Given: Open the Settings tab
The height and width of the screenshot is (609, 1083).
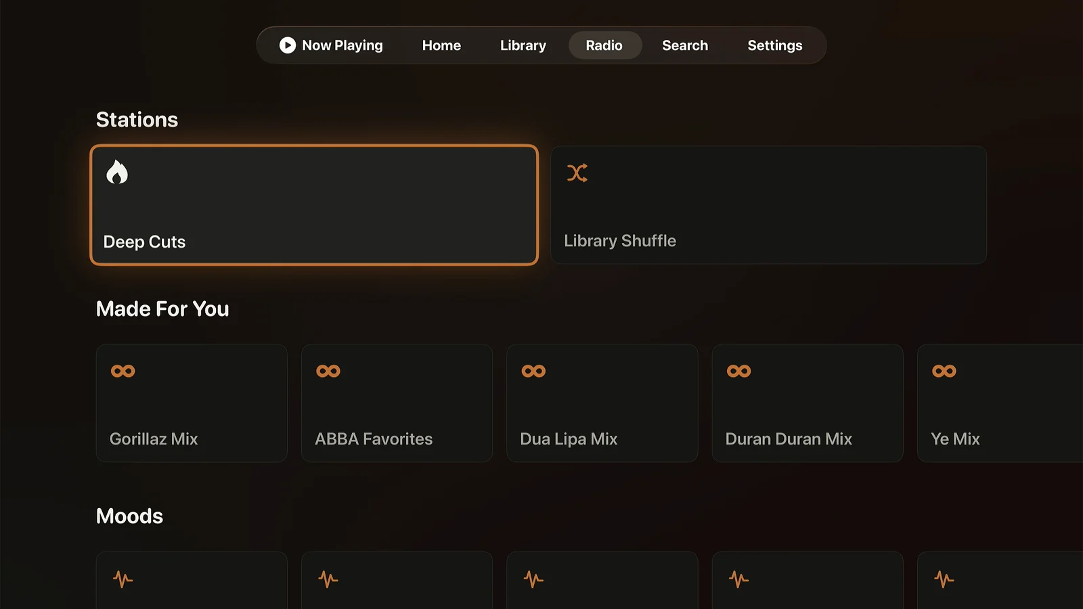Looking at the screenshot, I should 775,45.
